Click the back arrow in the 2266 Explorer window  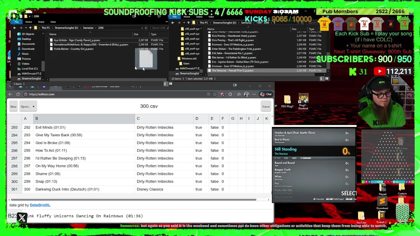tap(14, 28)
